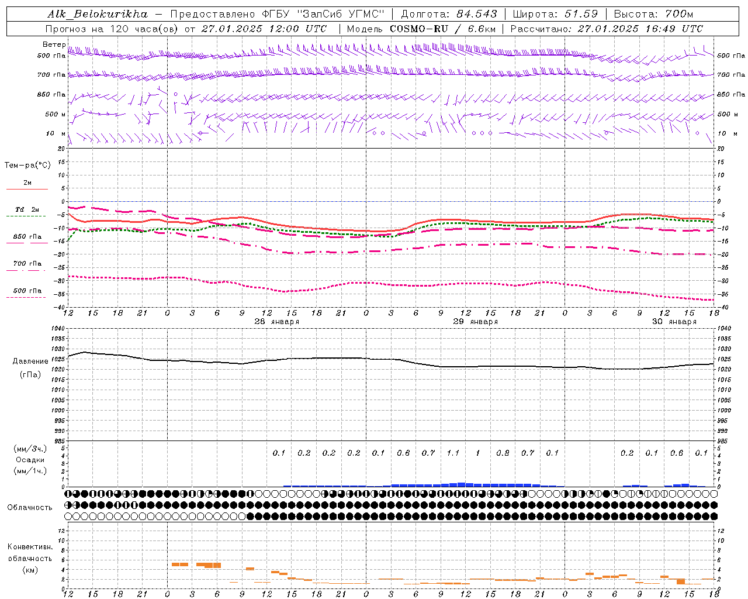Image resolution: width=748 pixels, height=599 pixels.
Task: Click the Облачность cloud cover label
Action: coord(30,508)
